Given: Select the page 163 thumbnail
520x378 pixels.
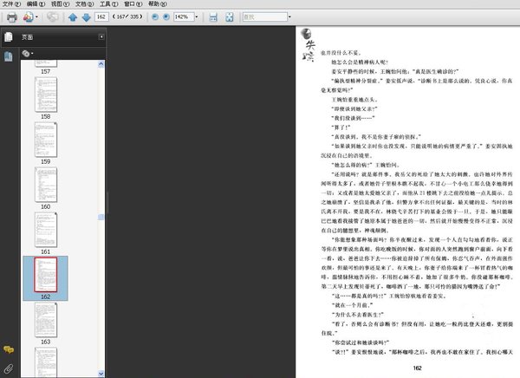Looking at the screenshot, I should click(x=46, y=320).
